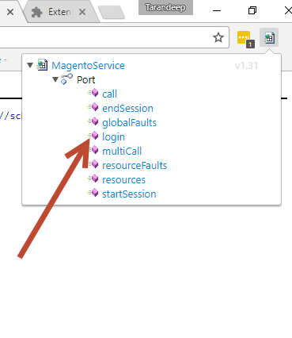Viewport: 292px width, 338px height.
Task: Open a new browser tab
Action: tap(112, 13)
